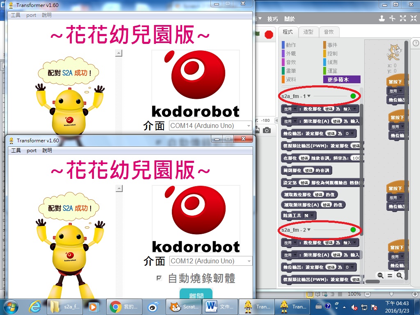Viewport: 420px width, 315px height.
Task: Switch to the Word document in the taskbar
Action: (x=220, y=307)
